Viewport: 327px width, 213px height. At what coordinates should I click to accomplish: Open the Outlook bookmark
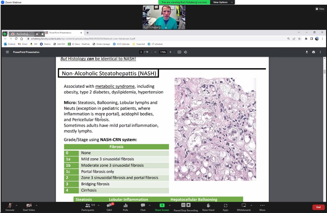pyautogui.click(x=9, y=44)
